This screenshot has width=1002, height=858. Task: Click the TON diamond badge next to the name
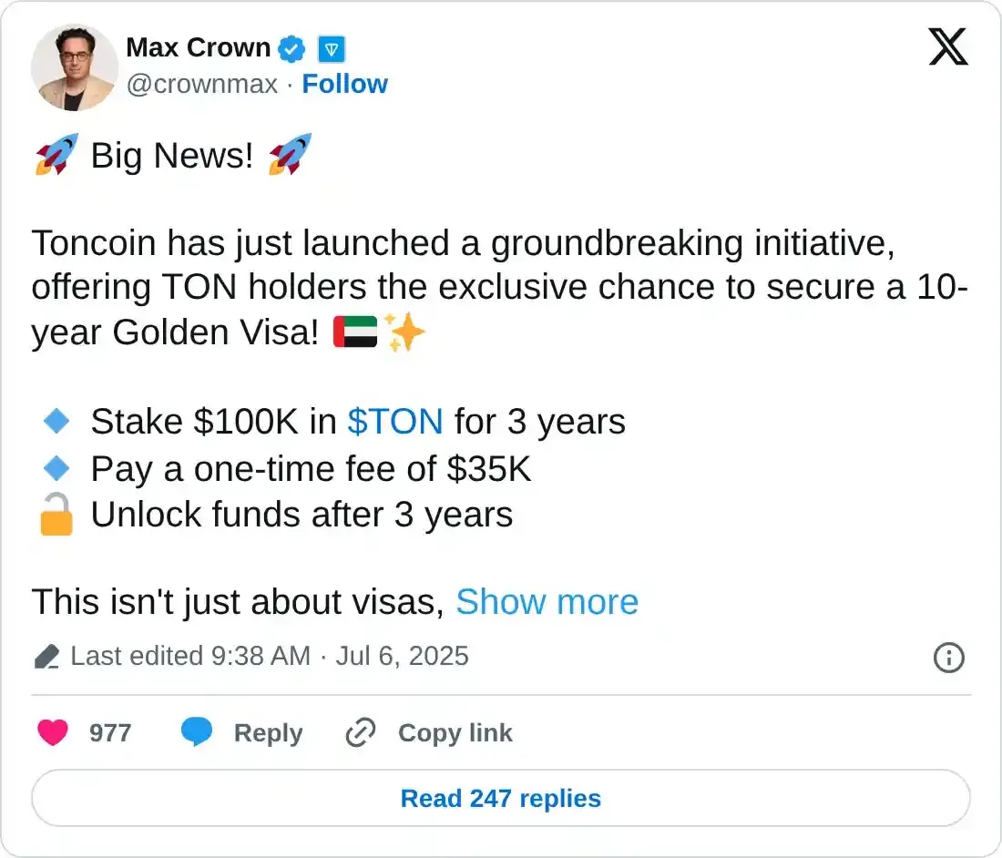coord(331,48)
